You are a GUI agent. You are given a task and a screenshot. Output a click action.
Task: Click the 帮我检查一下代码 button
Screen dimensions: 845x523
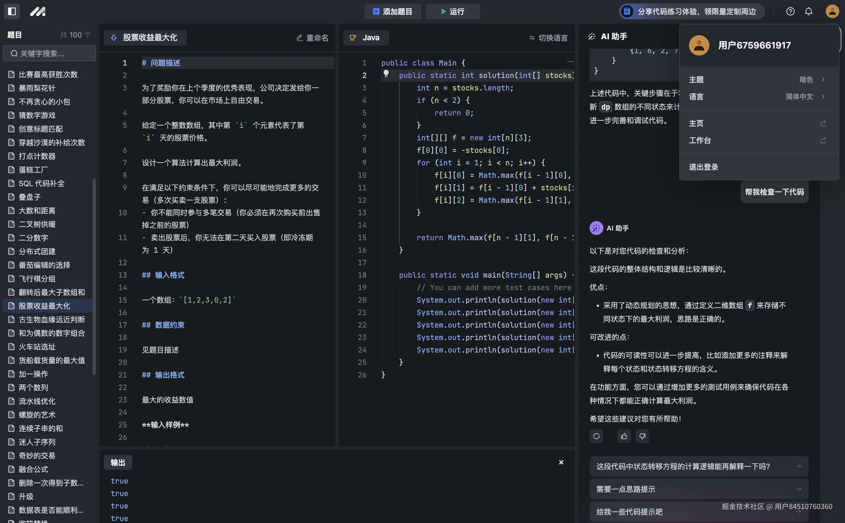pyautogui.click(x=774, y=192)
